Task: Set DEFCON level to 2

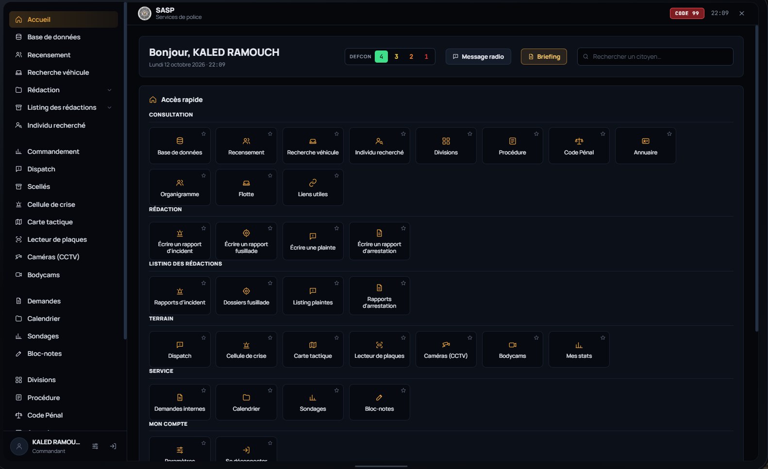Action: click(411, 56)
